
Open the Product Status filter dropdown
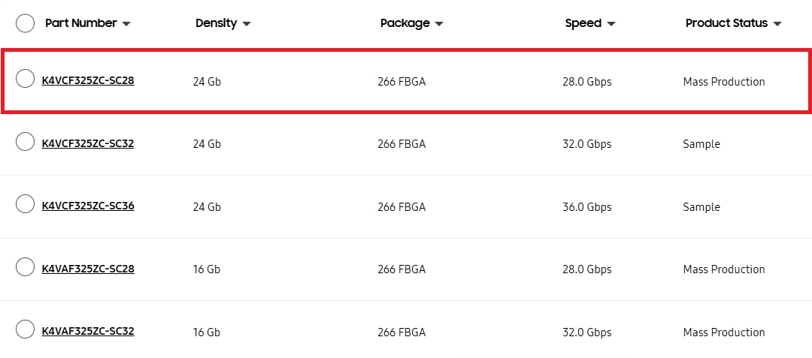click(x=777, y=24)
